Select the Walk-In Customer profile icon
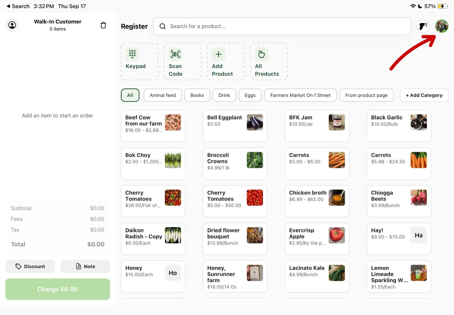The height and width of the screenshot is (315, 454). click(12, 25)
